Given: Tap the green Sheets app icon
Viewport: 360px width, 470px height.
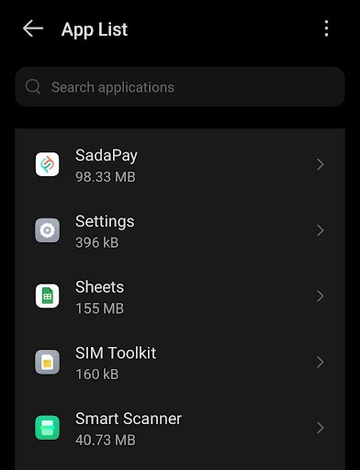Looking at the screenshot, I should (47, 296).
